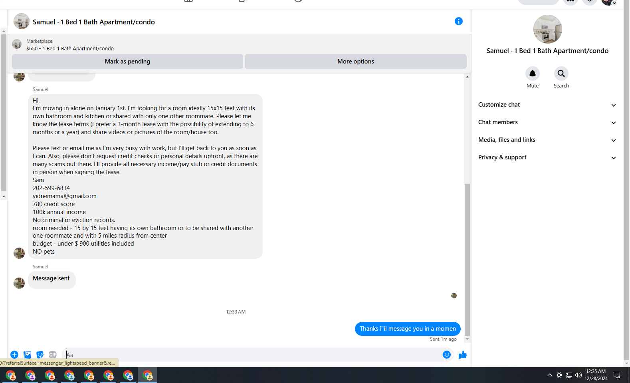The width and height of the screenshot is (630, 383).
Task: Open Chrome window with teal profile badge
Action: [x=69, y=375]
